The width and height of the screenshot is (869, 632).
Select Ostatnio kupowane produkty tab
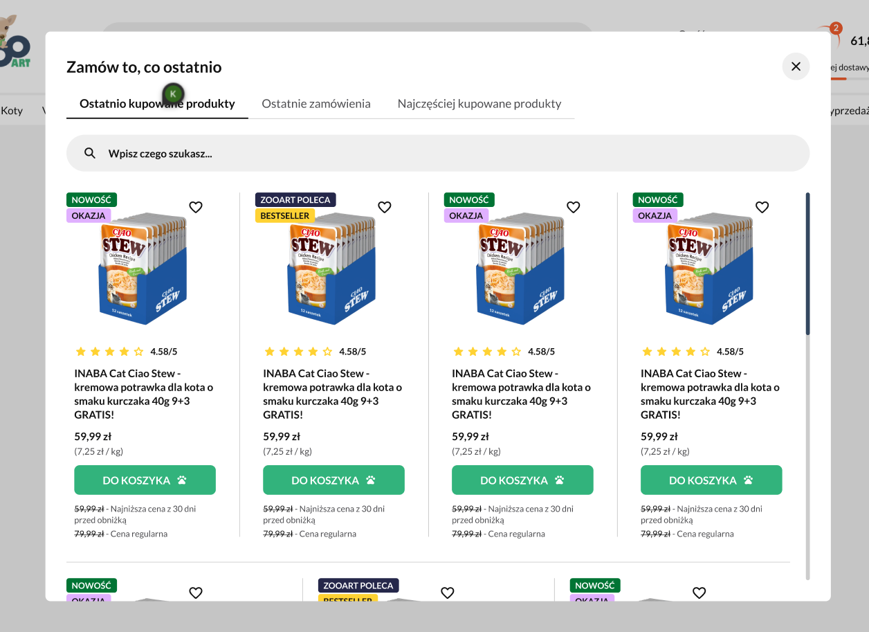(x=157, y=104)
